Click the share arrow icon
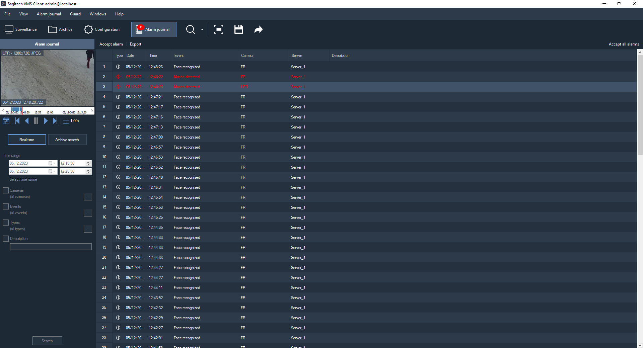 tap(258, 29)
